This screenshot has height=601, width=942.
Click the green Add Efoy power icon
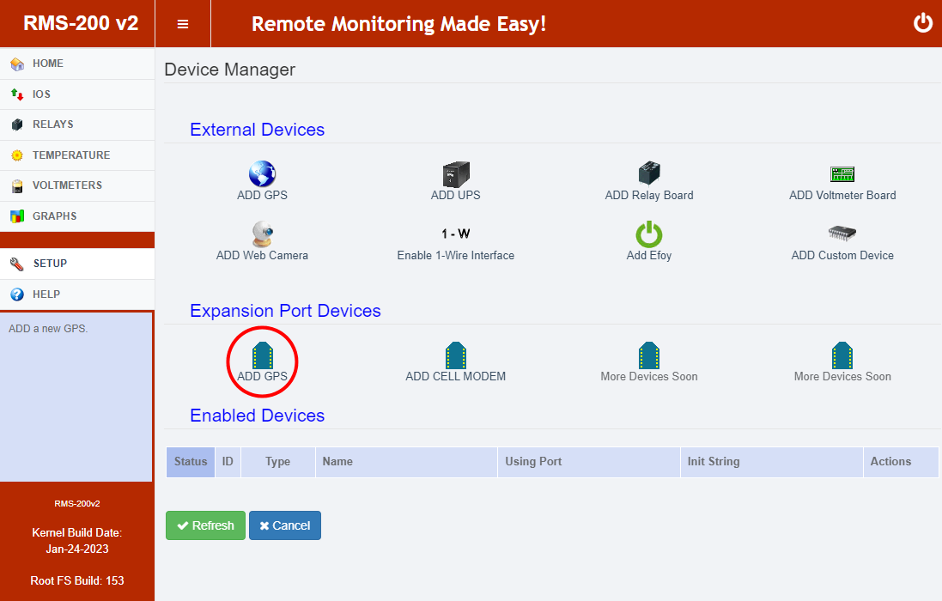pyautogui.click(x=649, y=234)
